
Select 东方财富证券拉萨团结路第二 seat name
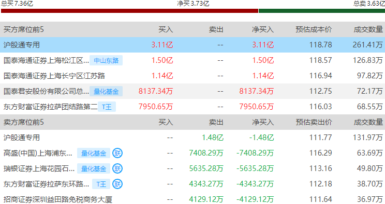click(50, 107)
